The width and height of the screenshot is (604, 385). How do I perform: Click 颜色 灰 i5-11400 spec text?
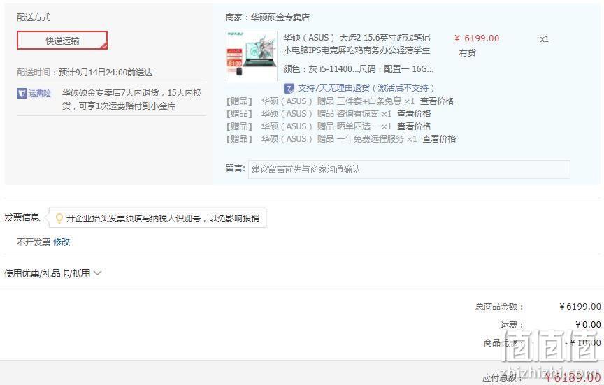358,69
